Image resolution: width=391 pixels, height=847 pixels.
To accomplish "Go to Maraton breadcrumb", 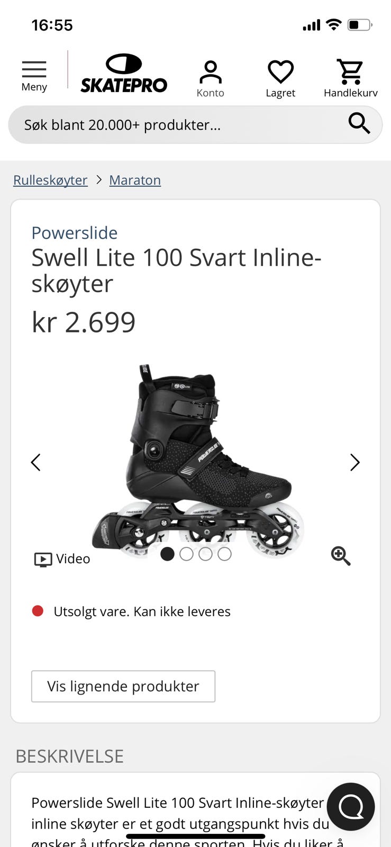I will point(135,180).
